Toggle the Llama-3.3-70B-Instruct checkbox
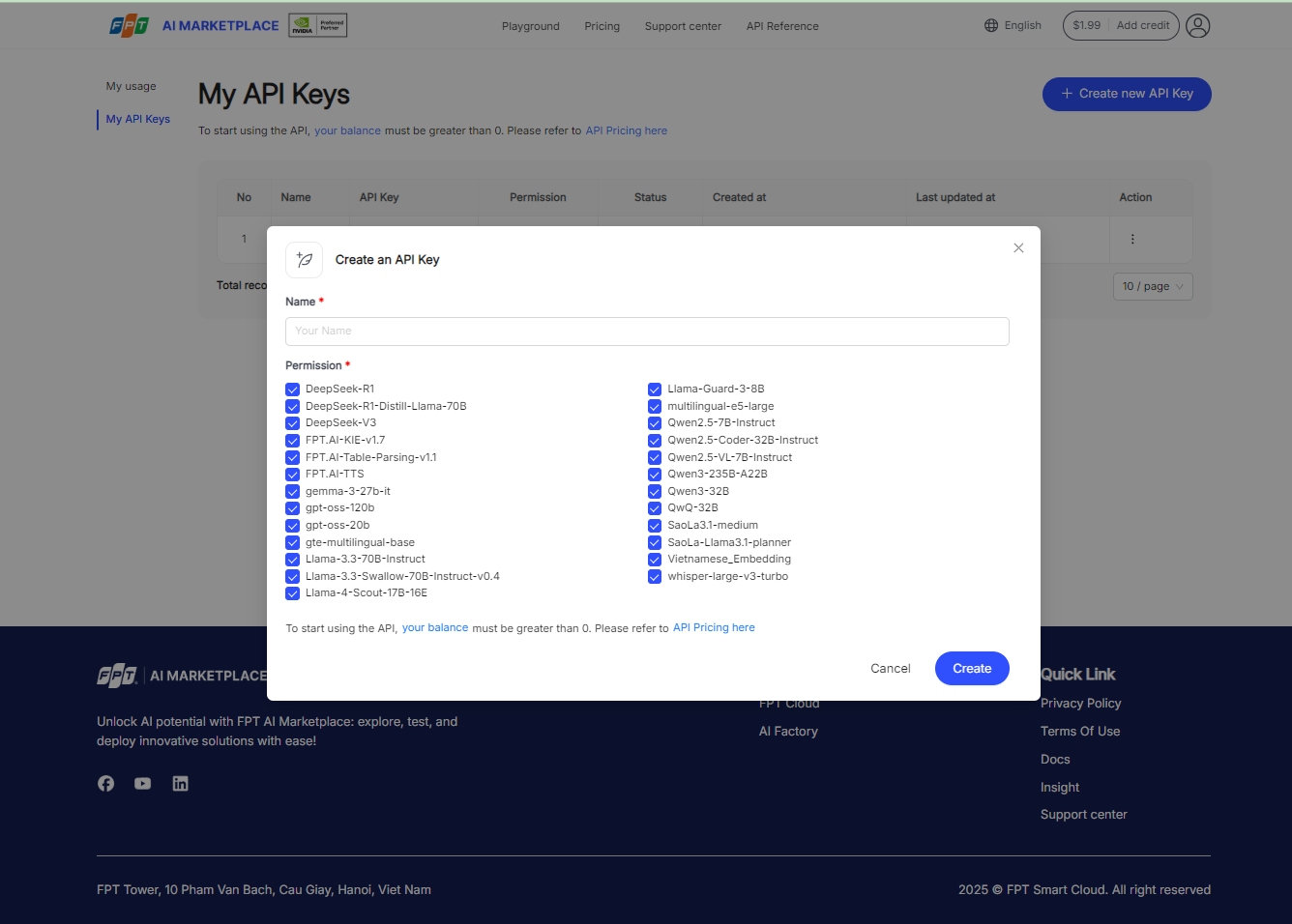Screen dimensions: 1292x924 tap(292, 560)
